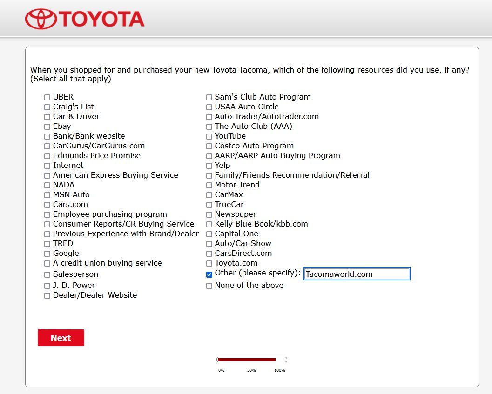
Task: Tick the Craig's List option
Action: tap(47, 107)
